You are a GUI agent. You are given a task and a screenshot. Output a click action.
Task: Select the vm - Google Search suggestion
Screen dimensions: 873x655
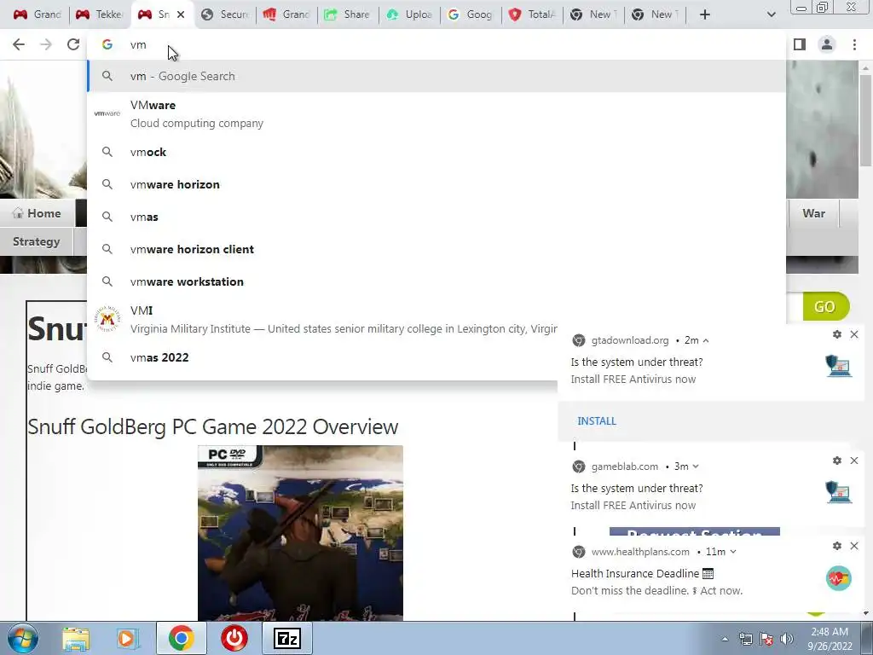pos(436,76)
